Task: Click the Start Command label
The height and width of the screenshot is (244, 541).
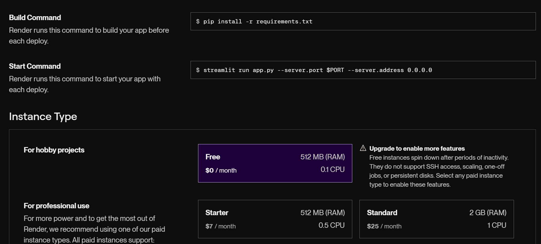Action: coord(35,66)
